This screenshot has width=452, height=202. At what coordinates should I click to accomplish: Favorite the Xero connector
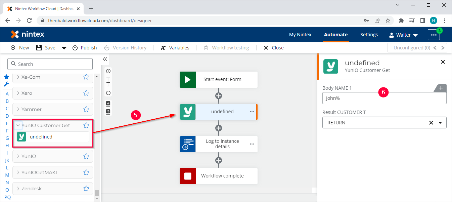click(x=86, y=93)
